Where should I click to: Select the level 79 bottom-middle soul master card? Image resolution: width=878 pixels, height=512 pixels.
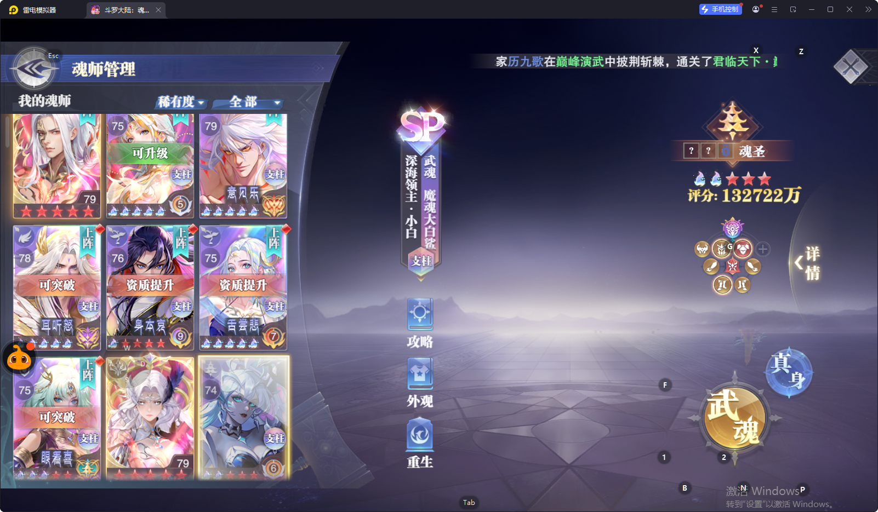(x=150, y=418)
